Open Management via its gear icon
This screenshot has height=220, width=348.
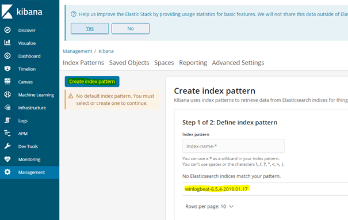point(7,172)
